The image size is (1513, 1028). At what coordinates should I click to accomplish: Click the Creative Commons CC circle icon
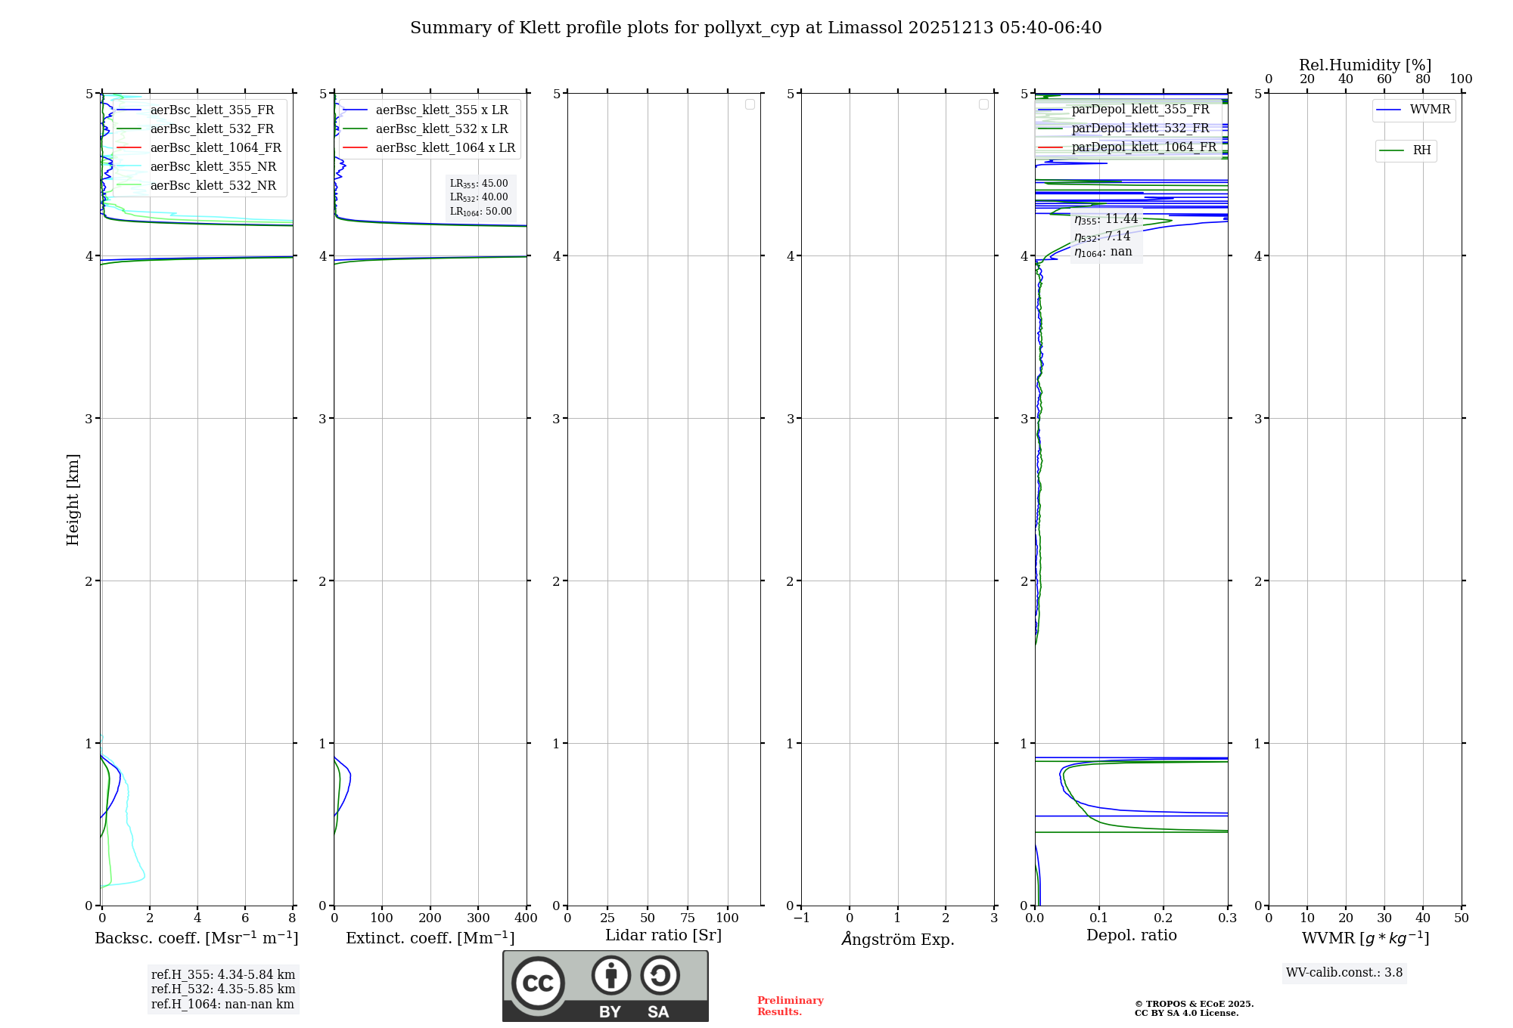point(538,983)
